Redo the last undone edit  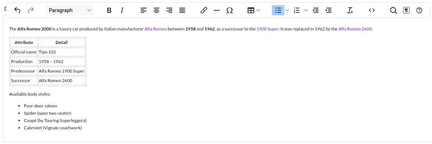[31, 10]
